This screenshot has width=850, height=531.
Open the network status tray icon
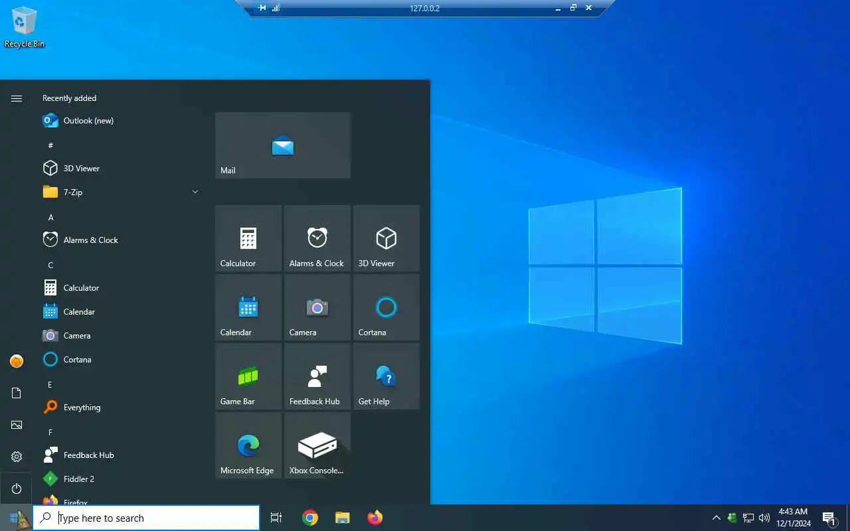pyautogui.click(x=748, y=518)
